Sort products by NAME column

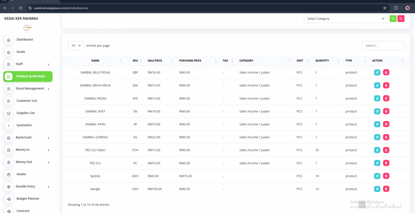pyautogui.click(x=95, y=61)
